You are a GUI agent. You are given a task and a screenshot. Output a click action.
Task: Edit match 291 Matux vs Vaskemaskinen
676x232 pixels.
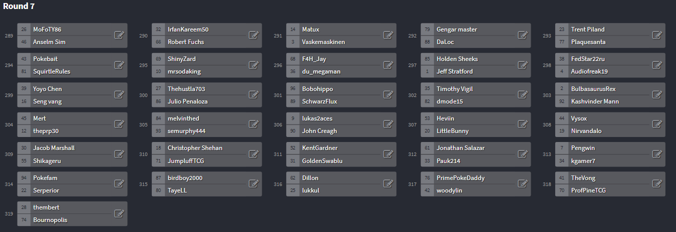tap(388, 35)
